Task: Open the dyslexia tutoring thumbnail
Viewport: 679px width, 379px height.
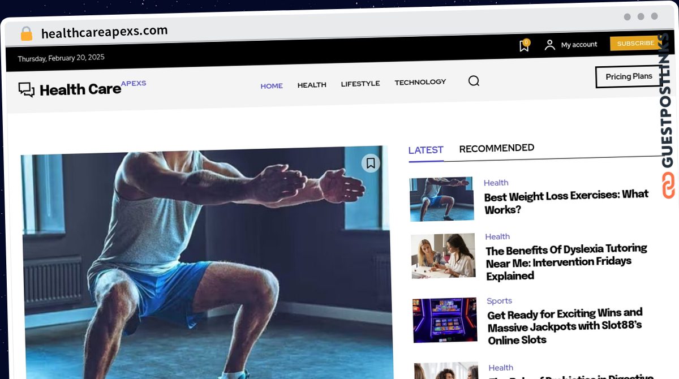Action: coord(443,256)
